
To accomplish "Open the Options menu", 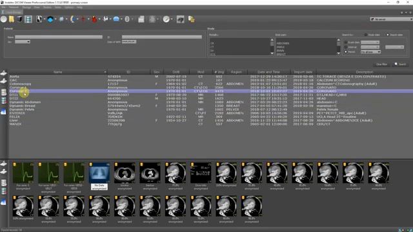I will click(x=69, y=7).
